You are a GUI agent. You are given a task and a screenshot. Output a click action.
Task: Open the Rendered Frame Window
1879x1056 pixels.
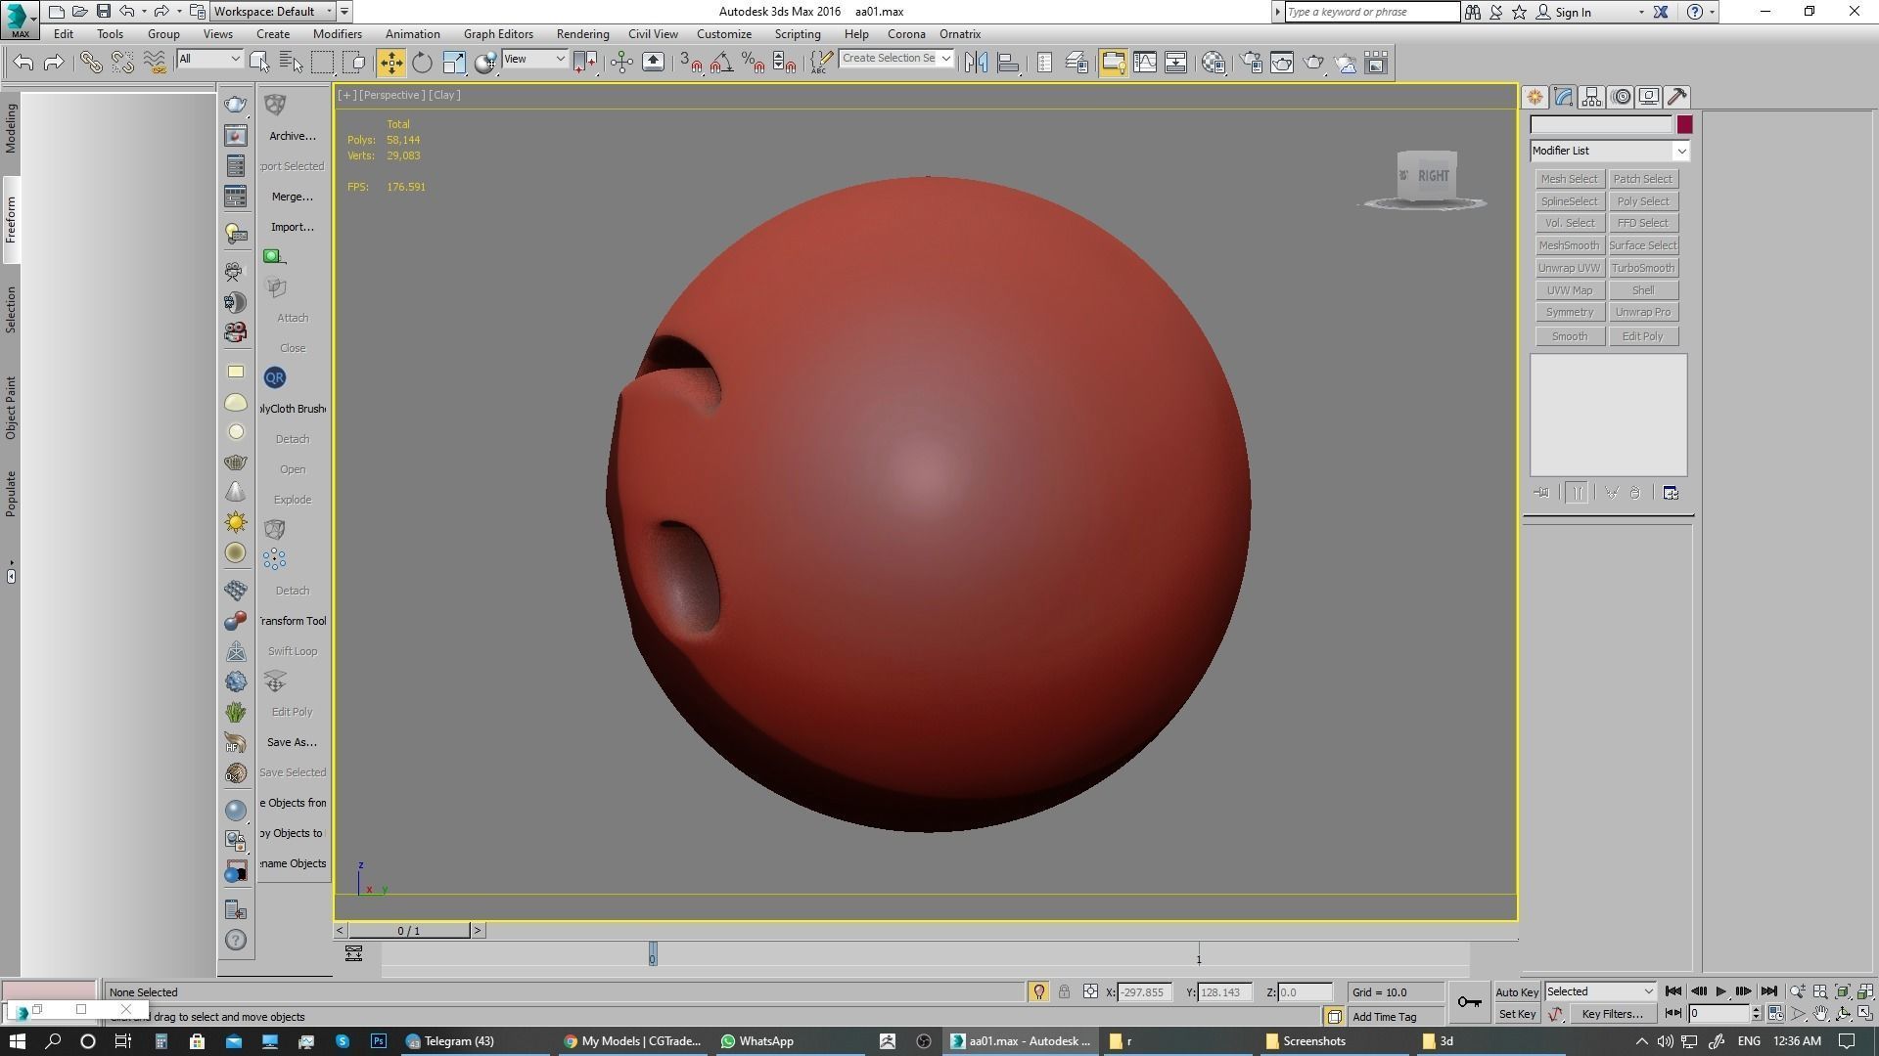coord(1282,63)
